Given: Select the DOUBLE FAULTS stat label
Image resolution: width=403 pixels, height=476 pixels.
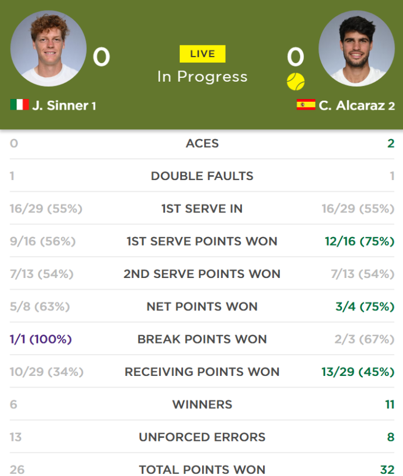Looking at the screenshot, I should click(202, 176).
